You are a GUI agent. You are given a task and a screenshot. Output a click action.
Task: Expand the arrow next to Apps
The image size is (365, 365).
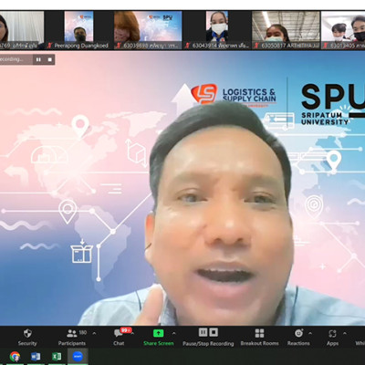point(345,333)
